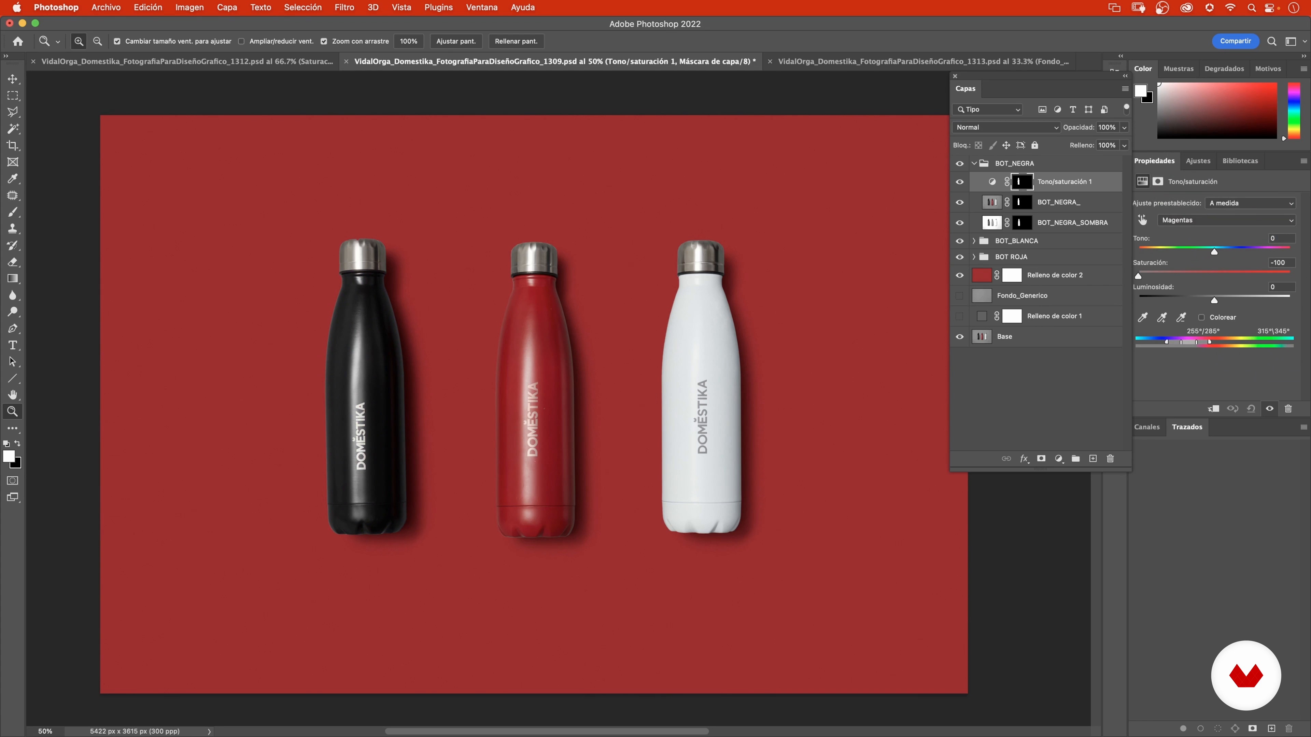The image size is (1311, 737).
Task: Select the Eyedropper tool in toolbar
Action: pos(13,178)
